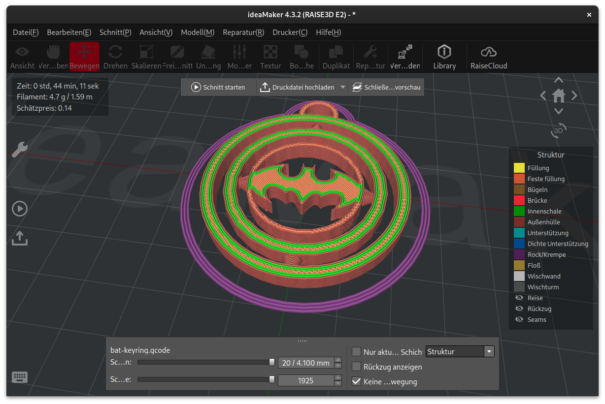This screenshot has width=605, height=404.
Task: Open RaiseCloud from the toolbar
Action: pyautogui.click(x=488, y=57)
